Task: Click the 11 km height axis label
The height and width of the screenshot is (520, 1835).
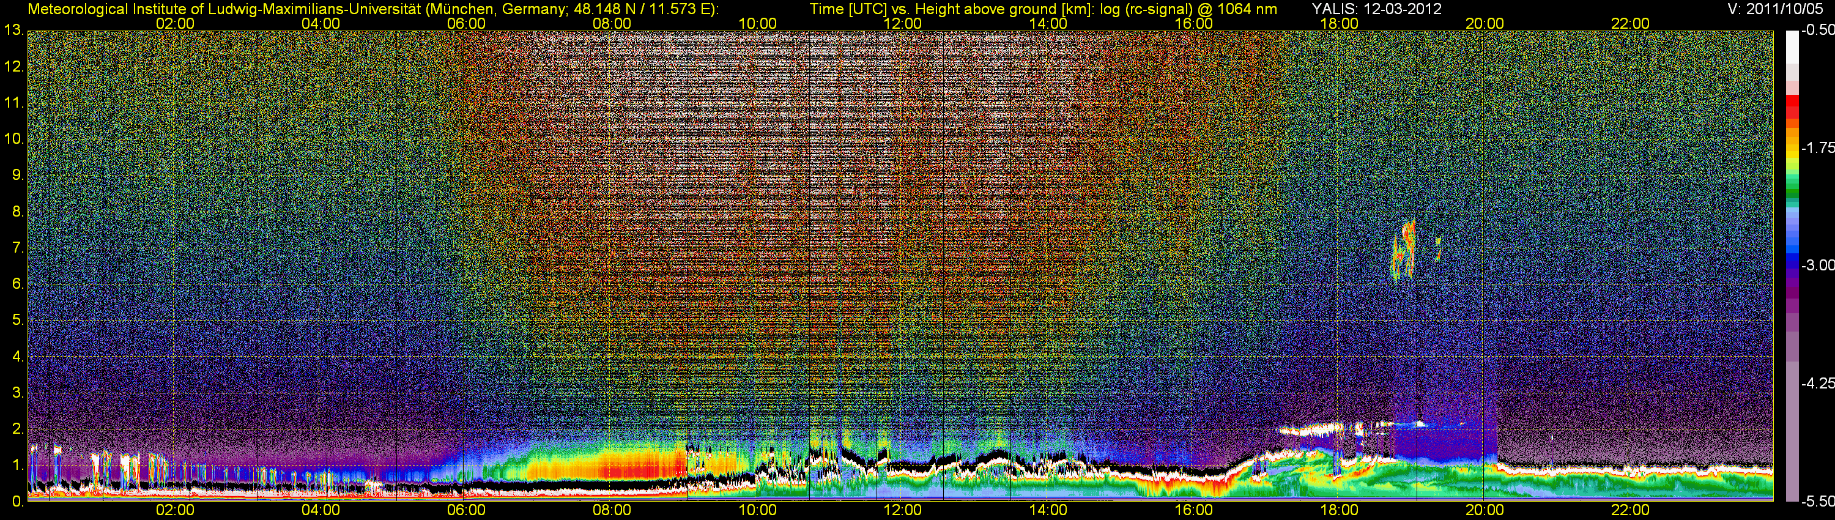Action: tap(13, 103)
